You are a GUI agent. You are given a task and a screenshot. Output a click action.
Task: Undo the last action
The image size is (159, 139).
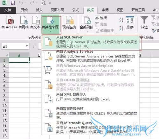coord(21,3)
